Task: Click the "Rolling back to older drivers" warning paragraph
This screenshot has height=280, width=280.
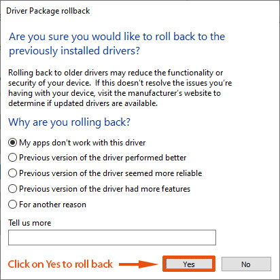Action: pos(120,88)
